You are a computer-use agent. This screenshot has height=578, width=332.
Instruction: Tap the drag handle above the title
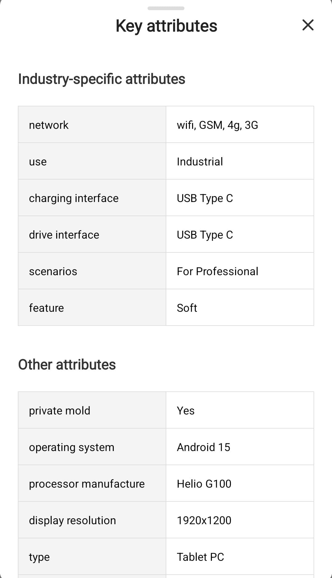166,8
